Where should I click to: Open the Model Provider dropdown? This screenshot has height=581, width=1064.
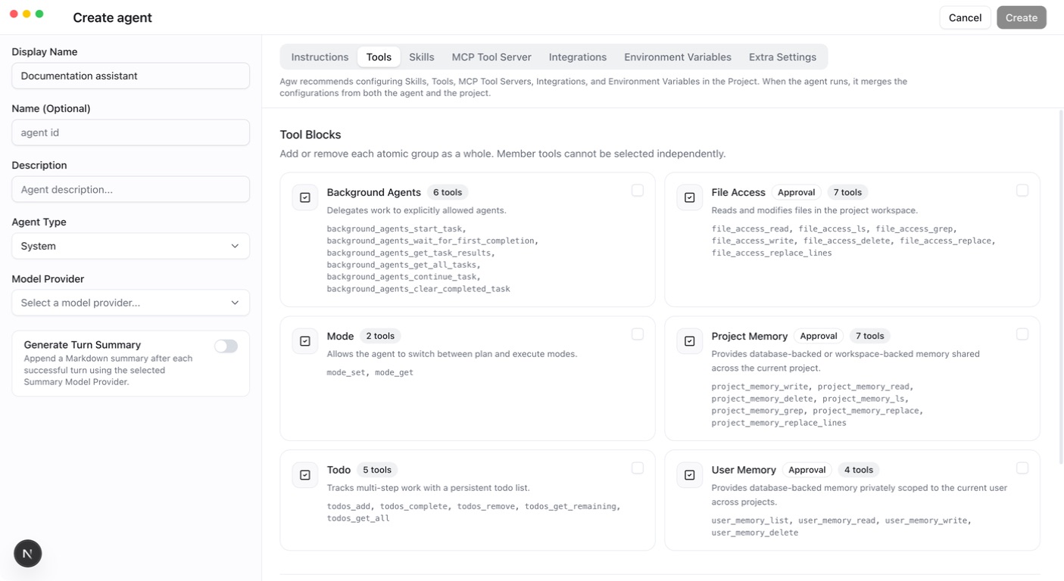coord(130,303)
